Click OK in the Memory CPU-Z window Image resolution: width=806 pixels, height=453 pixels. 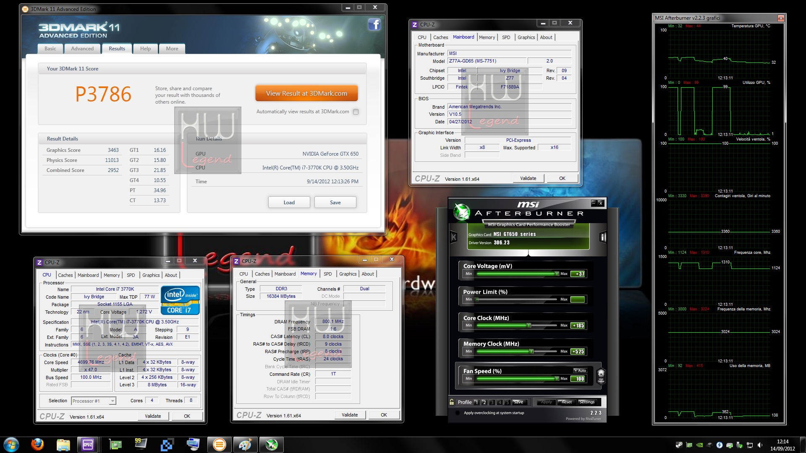[384, 415]
